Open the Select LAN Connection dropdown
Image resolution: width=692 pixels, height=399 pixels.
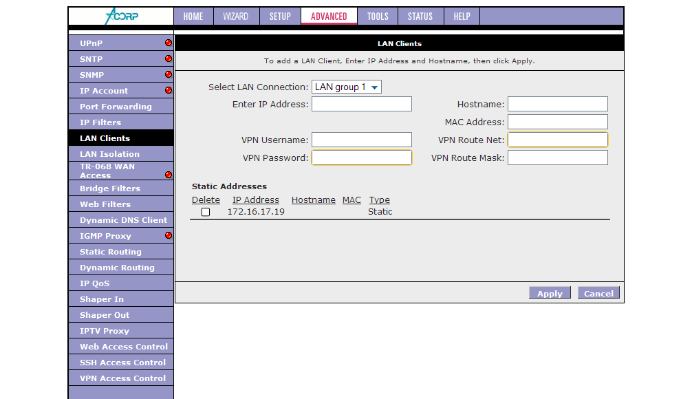click(x=347, y=87)
